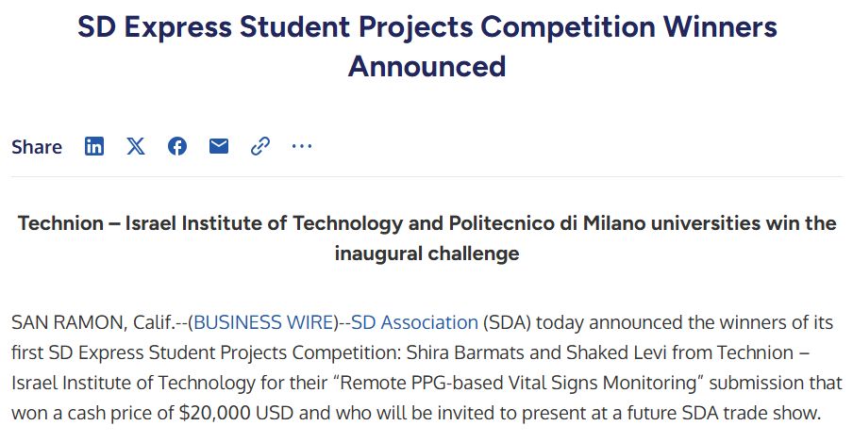Click the word Announced in the headline
The width and height of the screenshot is (853, 442).
tap(426, 67)
